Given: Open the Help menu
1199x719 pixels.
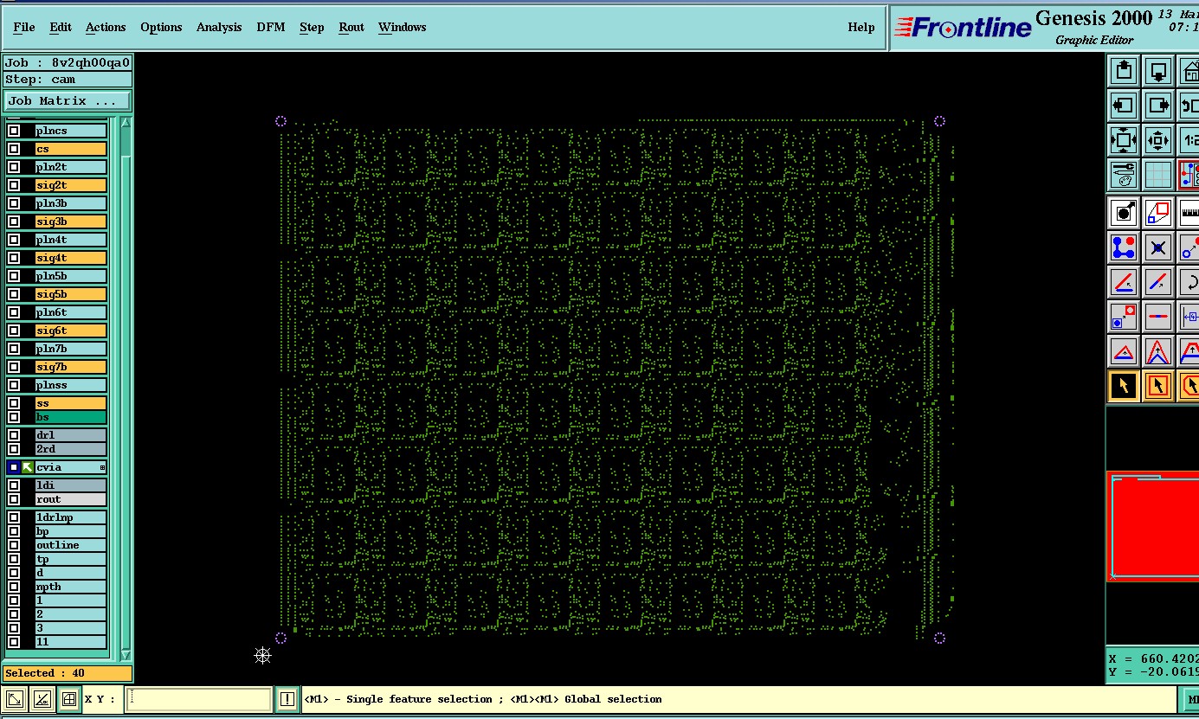Looking at the screenshot, I should pos(861,27).
